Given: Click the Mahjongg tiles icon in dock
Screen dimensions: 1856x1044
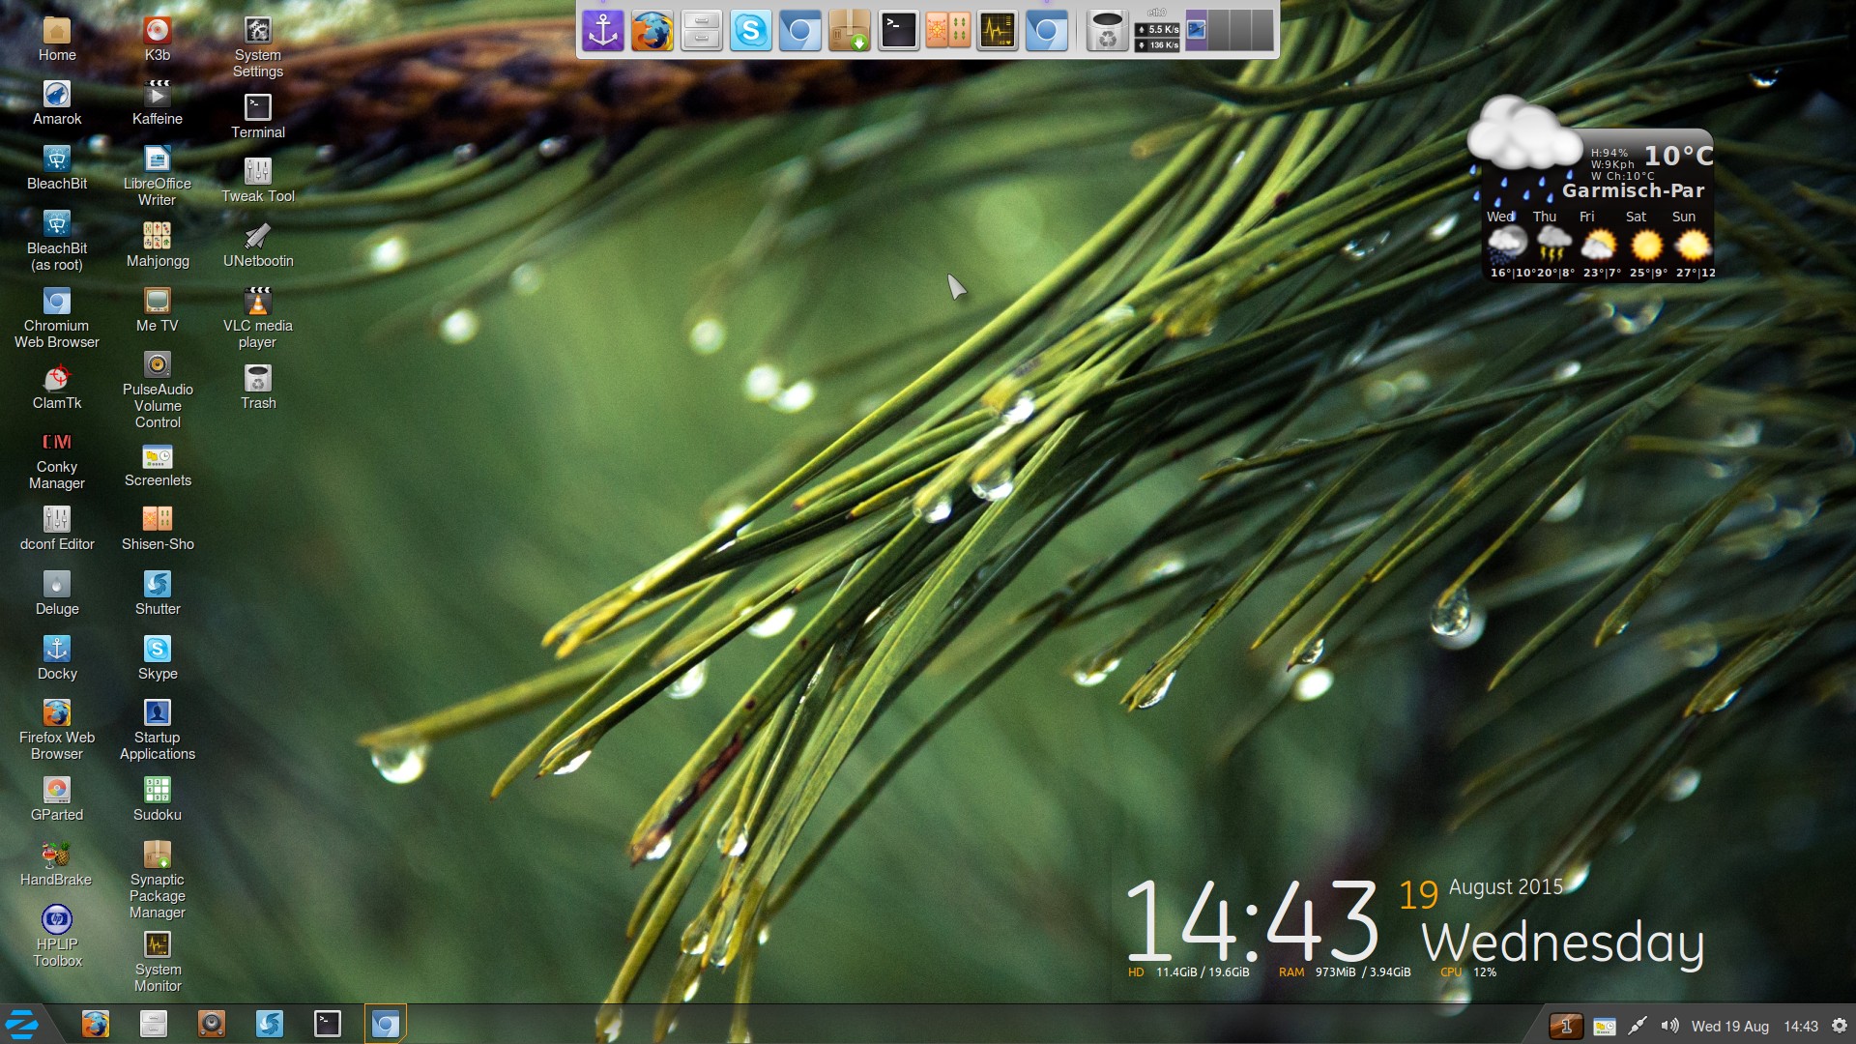Looking at the screenshot, I should (x=947, y=31).
